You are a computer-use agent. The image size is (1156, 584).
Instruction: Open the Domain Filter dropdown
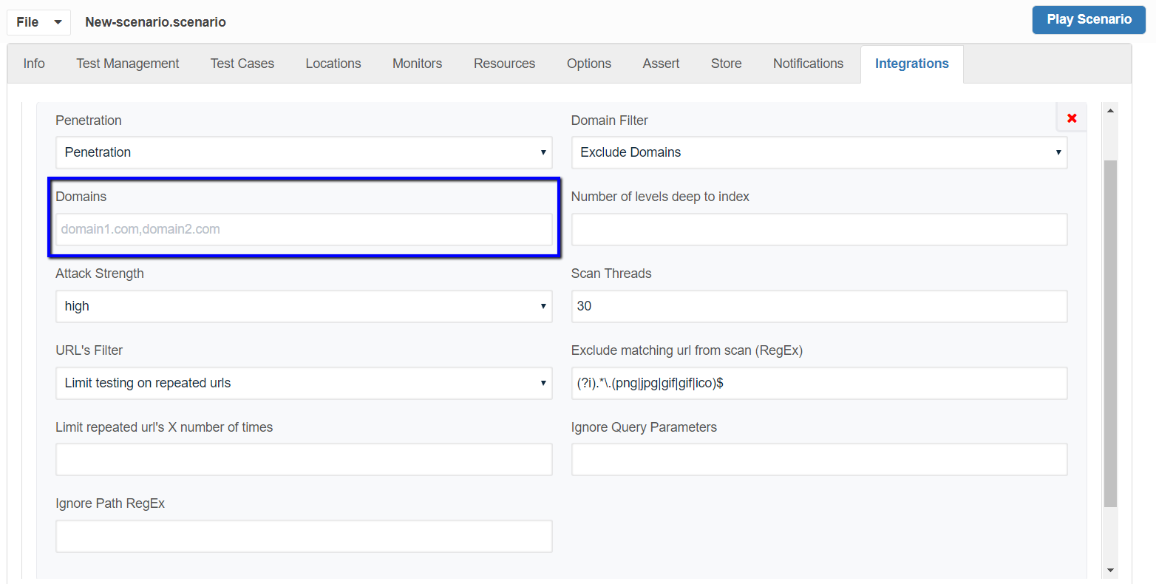(x=819, y=152)
